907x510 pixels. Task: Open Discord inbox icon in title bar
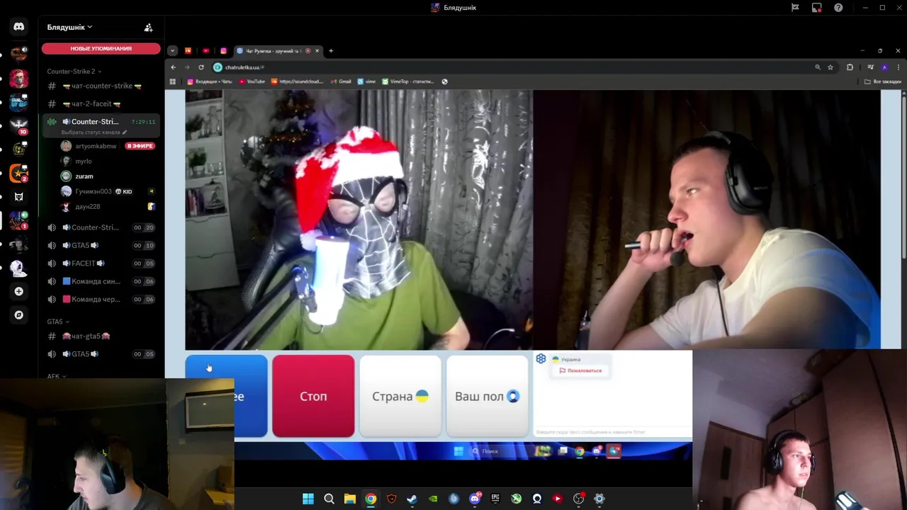click(817, 8)
